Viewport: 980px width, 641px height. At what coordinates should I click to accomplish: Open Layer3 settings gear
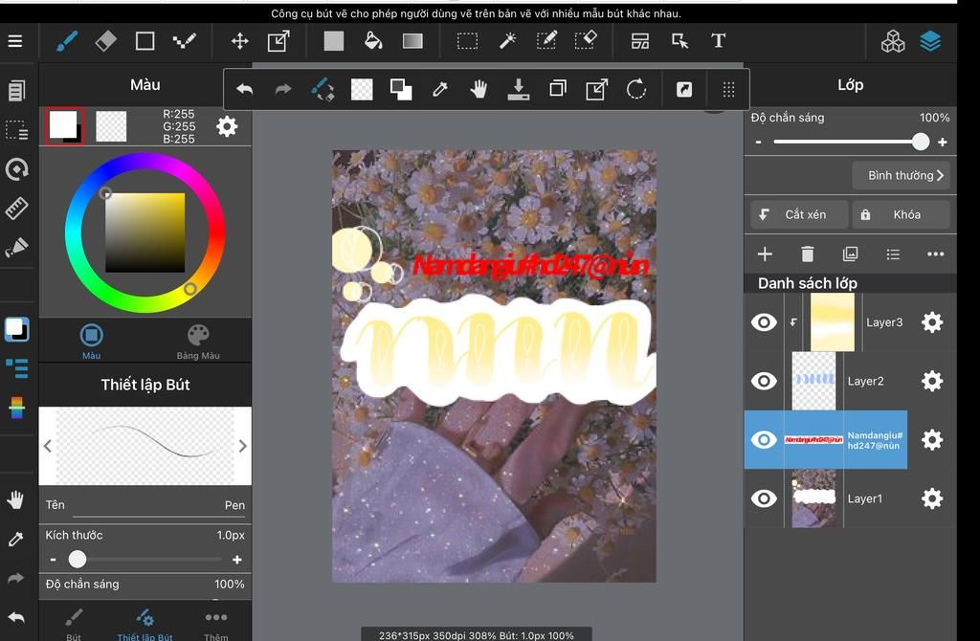click(x=932, y=322)
